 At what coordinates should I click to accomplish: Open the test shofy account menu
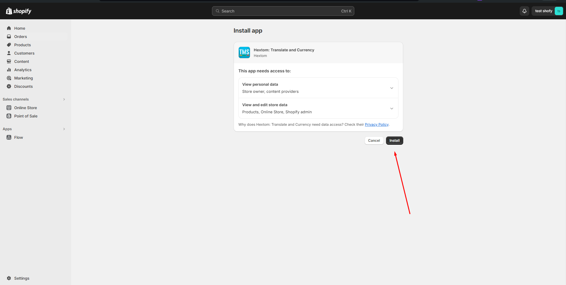coord(547,11)
